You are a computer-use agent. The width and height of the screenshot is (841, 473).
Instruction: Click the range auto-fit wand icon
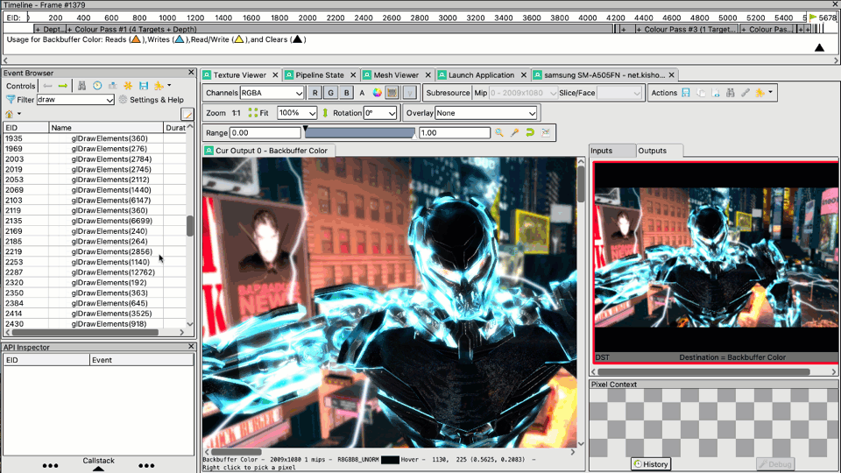pyautogui.click(x=515, y=132)
